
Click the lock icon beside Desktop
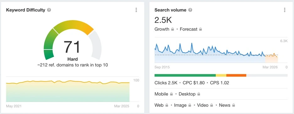coord(199,94)
